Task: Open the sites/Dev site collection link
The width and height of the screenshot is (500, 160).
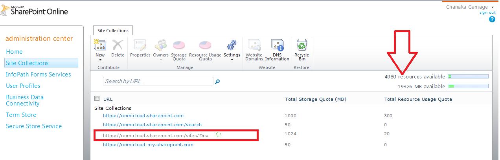Action: (156, 135)
